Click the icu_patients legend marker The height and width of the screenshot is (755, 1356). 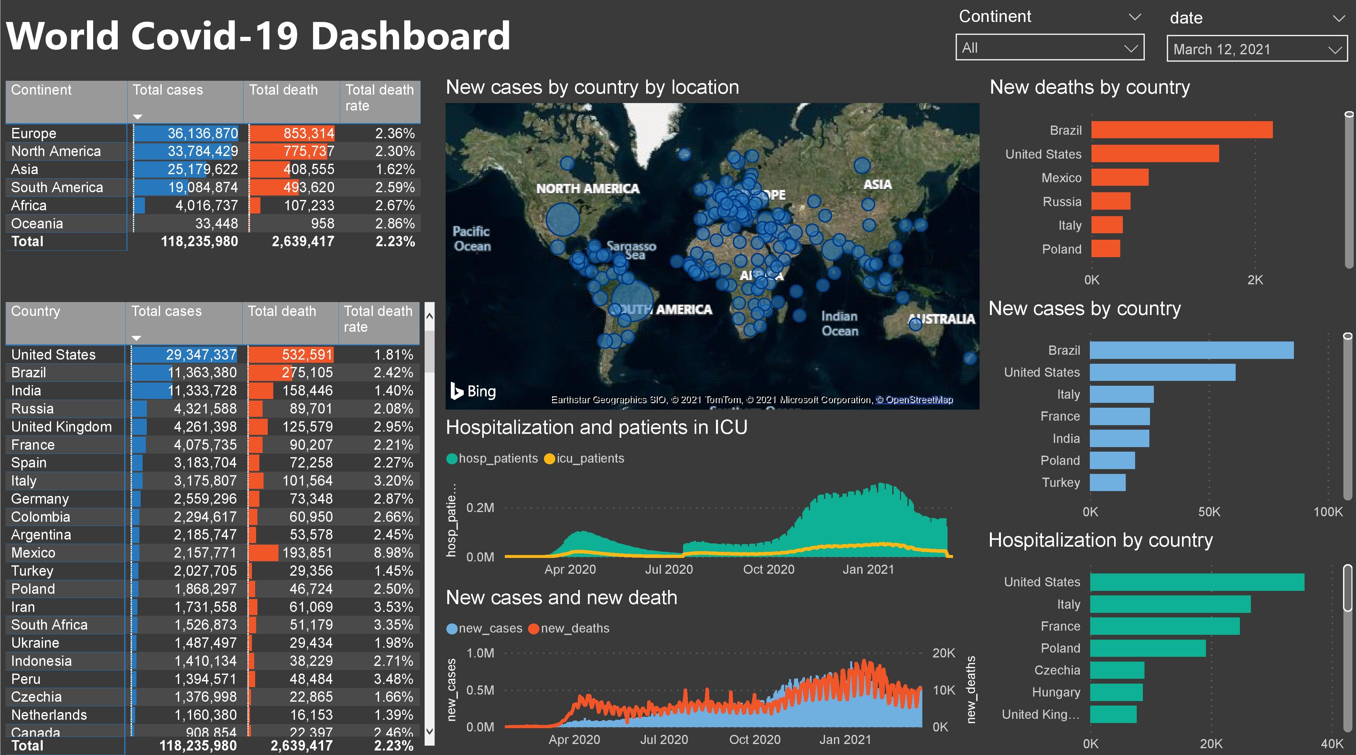click(549, 458)
